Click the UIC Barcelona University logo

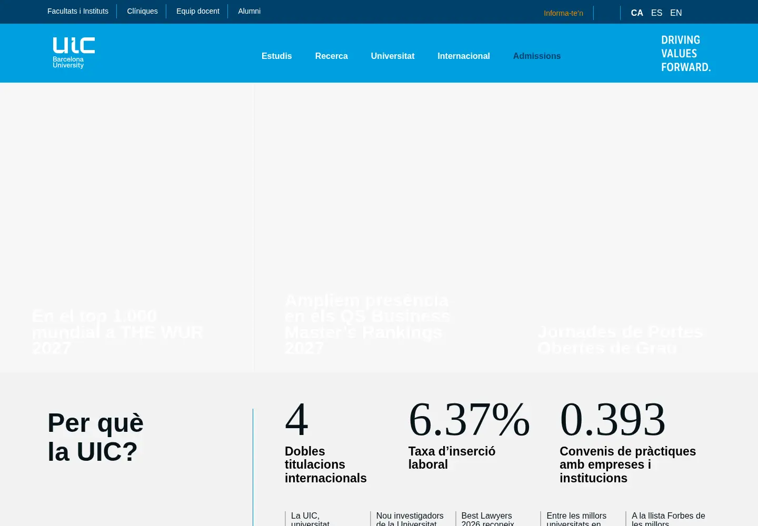[x=74, y=53]
